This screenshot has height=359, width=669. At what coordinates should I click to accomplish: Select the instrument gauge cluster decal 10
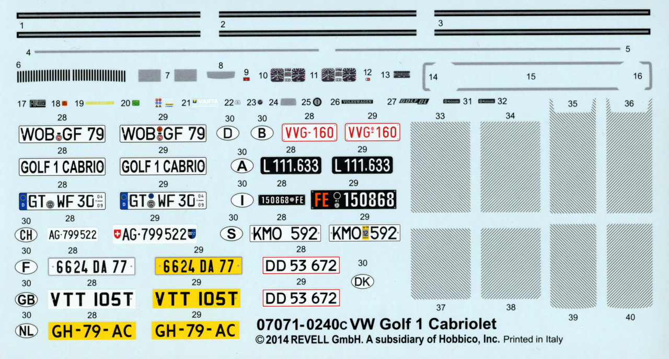tap(287, 75)
